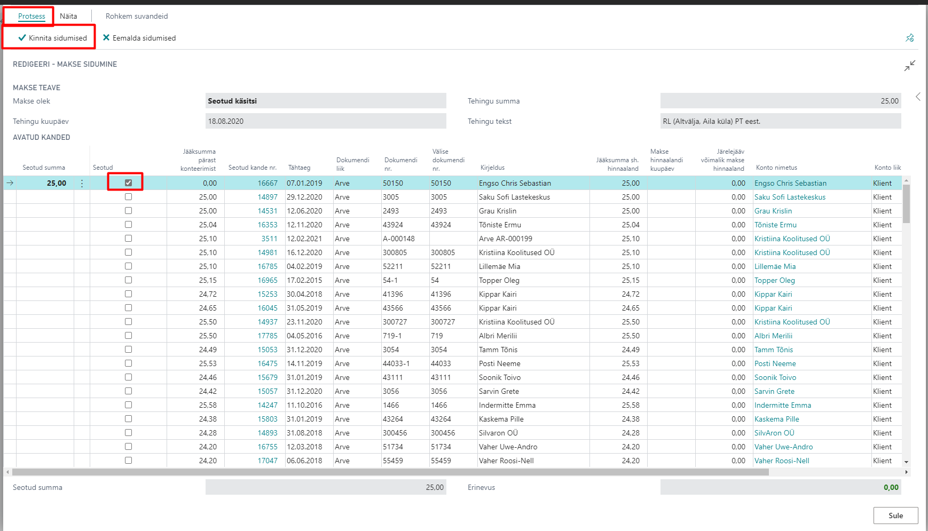928x531 pixels.
Task: Check Seotud checkbox for Saku Sofi Lastekeskus
Action: click(128, 197)
